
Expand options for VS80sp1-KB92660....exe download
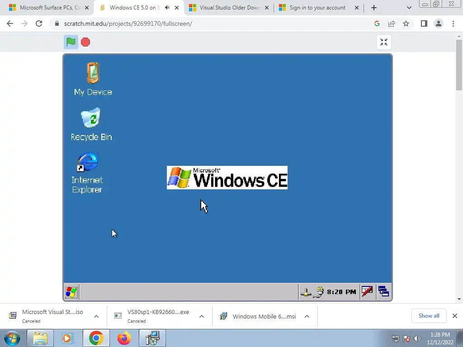202,316
